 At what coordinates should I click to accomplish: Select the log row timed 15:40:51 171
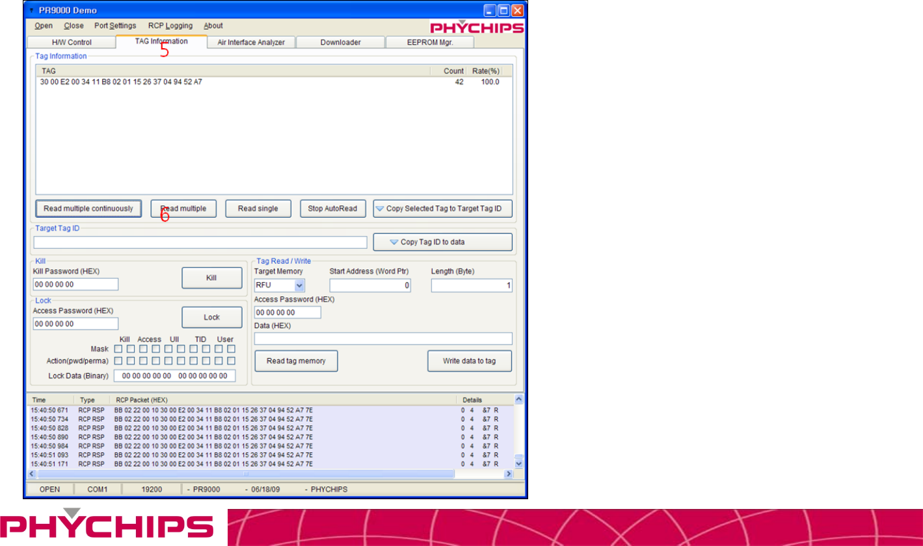(271, 465)
